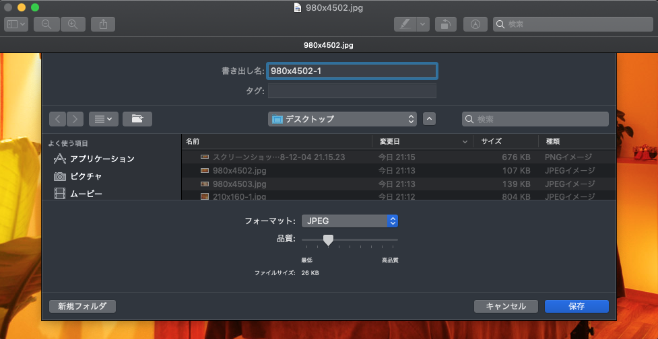
Task: Focus the Preview toolbar search field
Action: [x=573, y=24]
